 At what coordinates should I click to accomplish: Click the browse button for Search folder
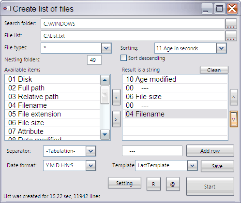[x=231, y=24]
